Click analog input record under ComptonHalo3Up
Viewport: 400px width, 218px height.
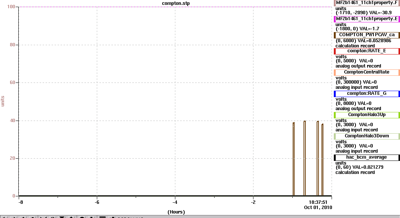pos(357,130)
